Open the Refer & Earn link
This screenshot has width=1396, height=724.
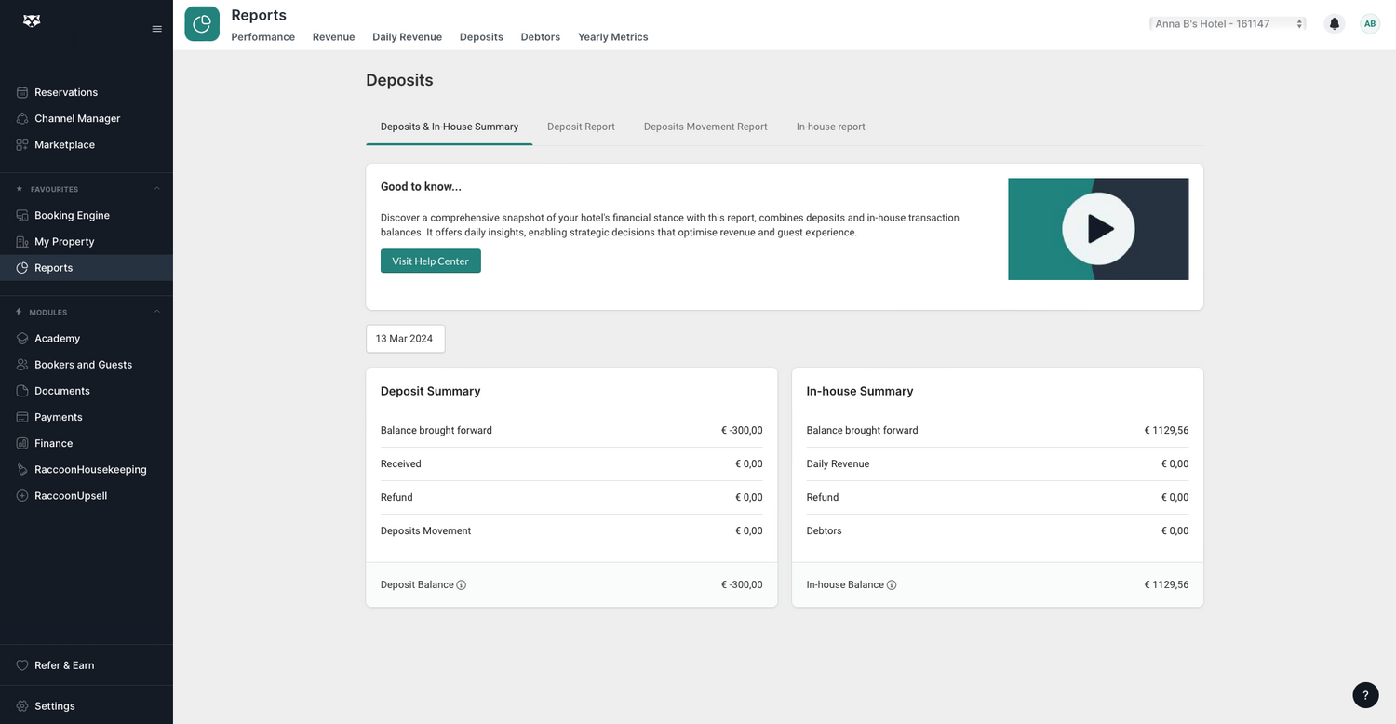coord(64,665)
